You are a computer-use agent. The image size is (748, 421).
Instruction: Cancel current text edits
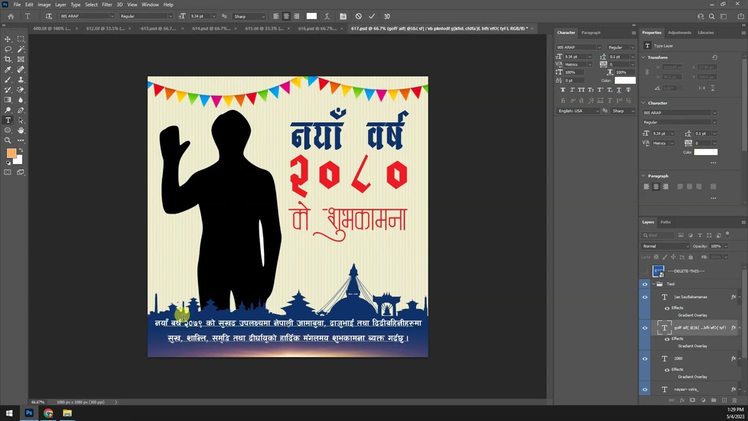[x=358, y=16]
